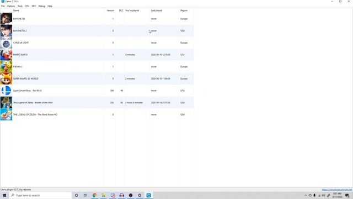
Task: Select the SUPER MARIO 3D WORLD title
Action: [26, 78]
